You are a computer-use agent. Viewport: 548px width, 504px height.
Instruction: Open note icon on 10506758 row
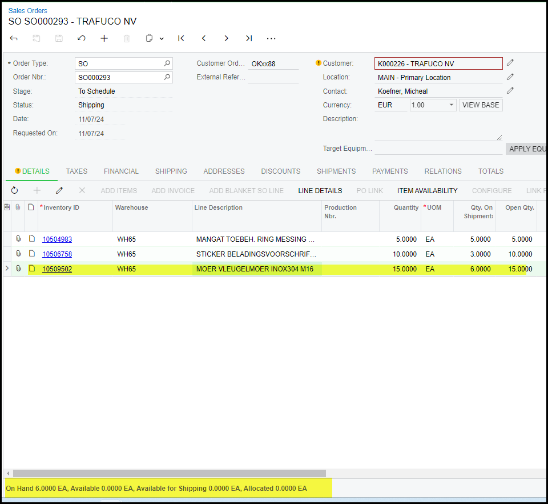tap(32, 254)
